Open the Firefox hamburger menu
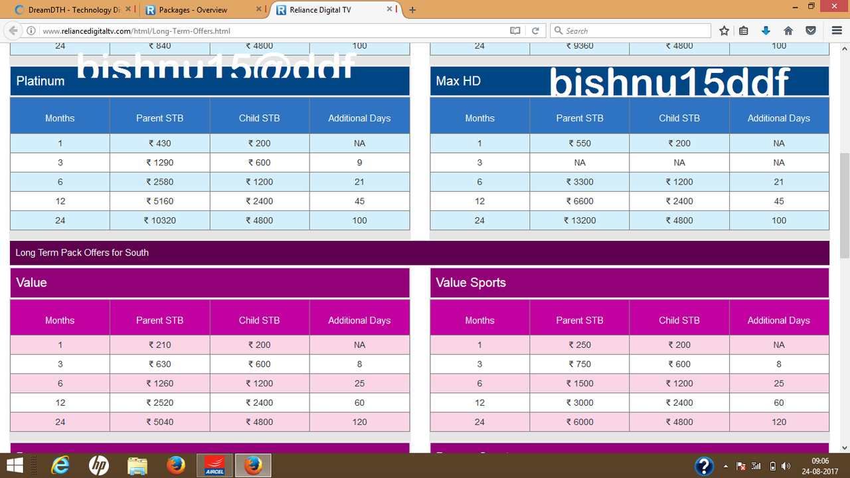This screenshot has height=478, width=850. coord(836,31)
